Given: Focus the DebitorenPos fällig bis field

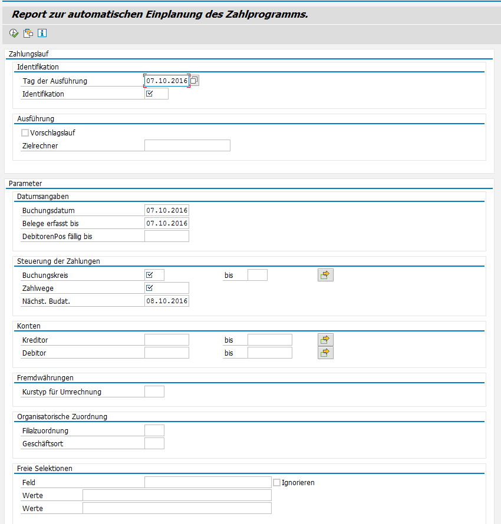Looking at the screenshot, I should click(x=166, y=236).
